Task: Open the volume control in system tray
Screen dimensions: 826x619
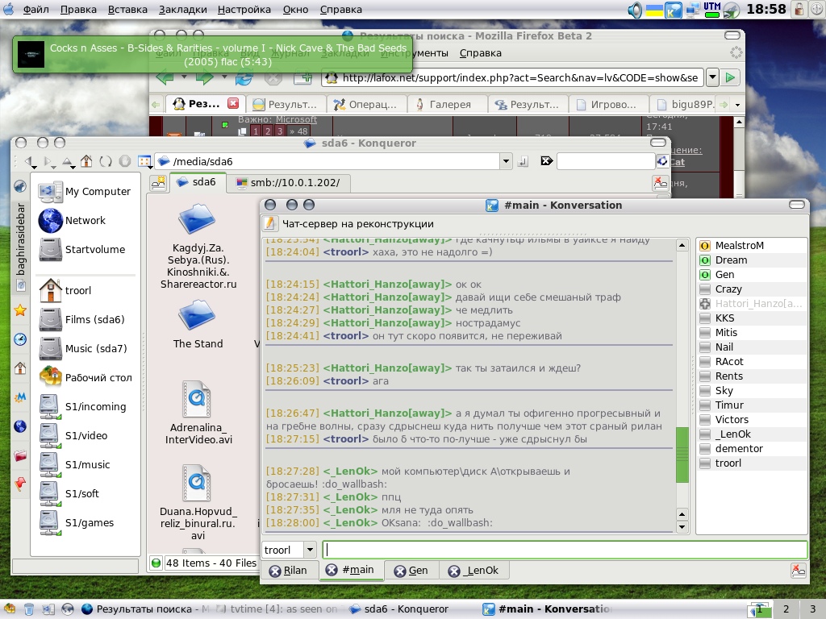Action: (x=635, y=10)
